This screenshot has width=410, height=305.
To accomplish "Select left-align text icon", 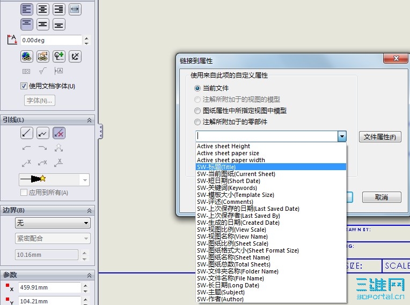I will coord(27,10).
